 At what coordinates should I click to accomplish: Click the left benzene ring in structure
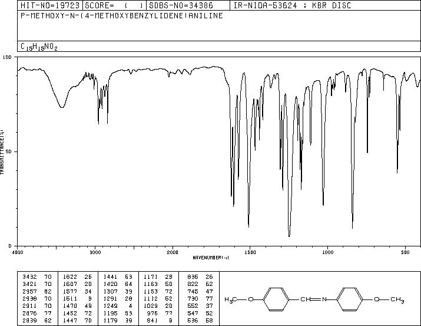click(276, 299)
